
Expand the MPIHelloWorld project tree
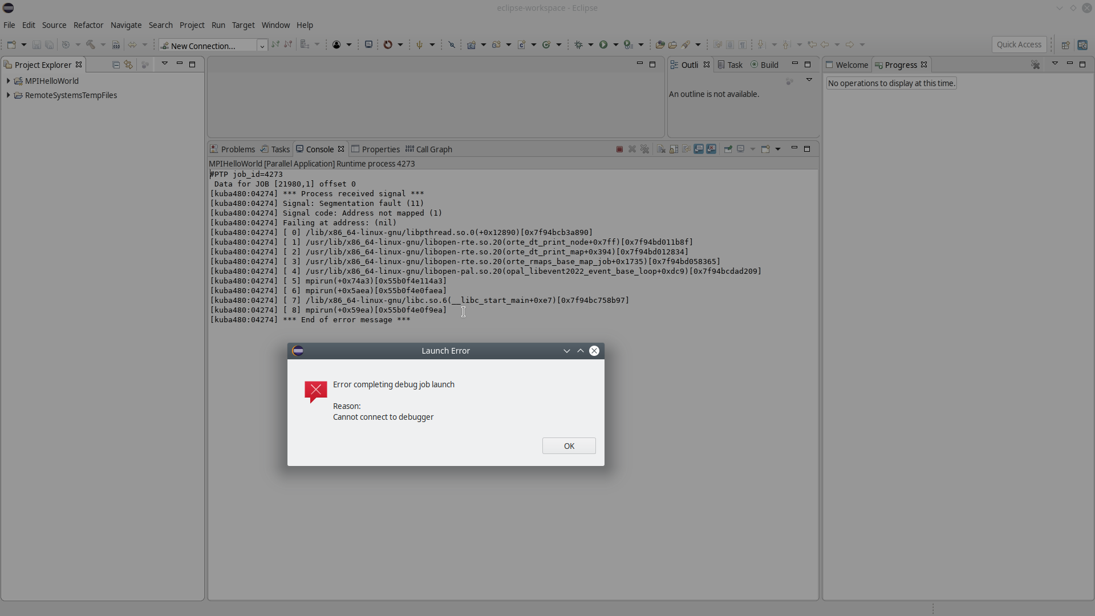(8, 81)
